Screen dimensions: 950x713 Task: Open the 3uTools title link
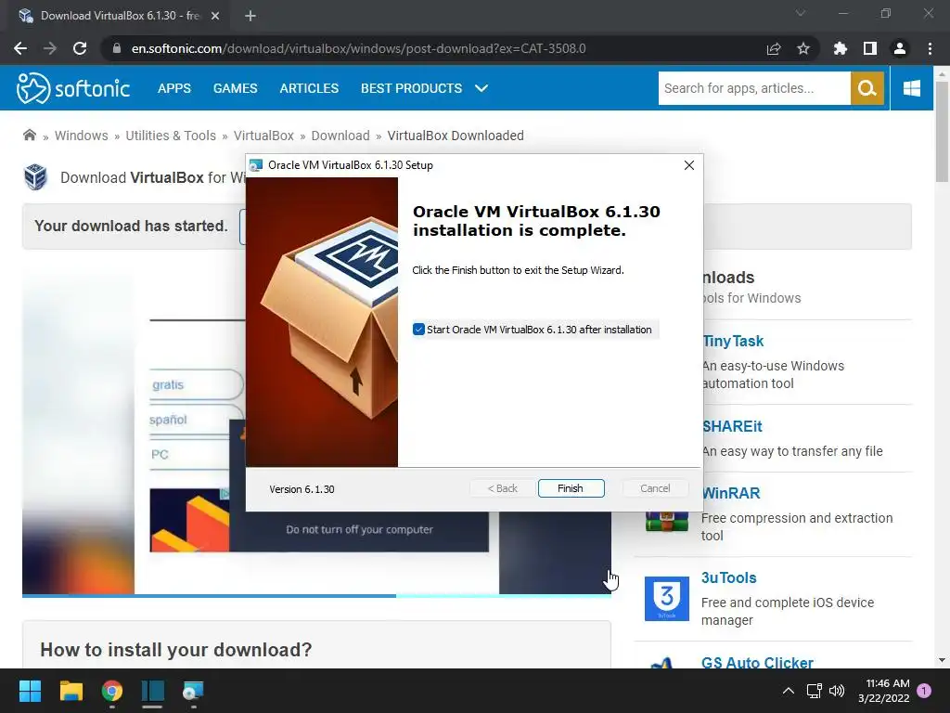click(x=729, y=577)
